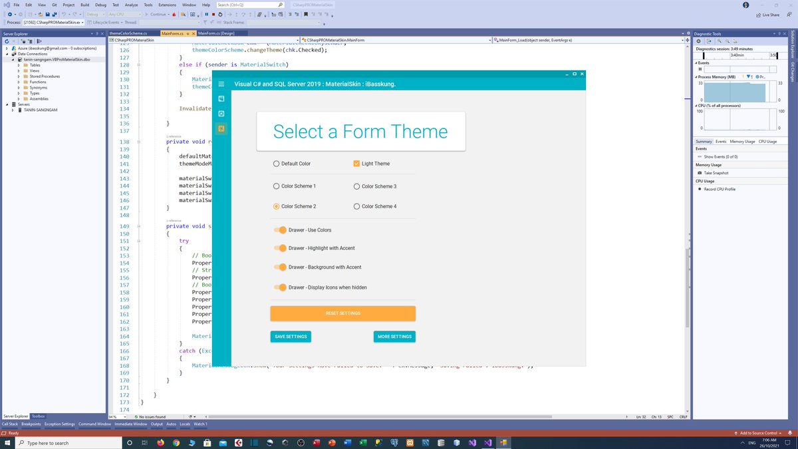798x449 pixels.
Task: Open Task View on the taskbar
Action: (144, 442)
